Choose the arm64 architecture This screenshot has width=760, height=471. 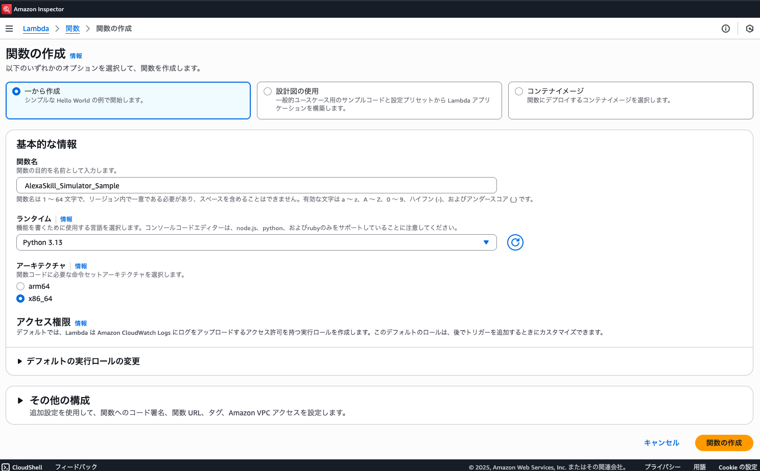click(x=20, y=286)
